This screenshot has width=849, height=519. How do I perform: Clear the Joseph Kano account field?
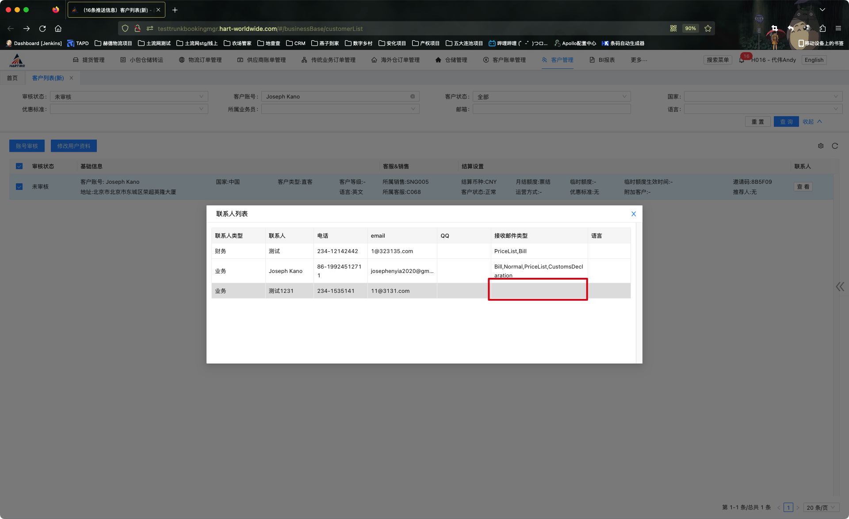tap(413, 96)
